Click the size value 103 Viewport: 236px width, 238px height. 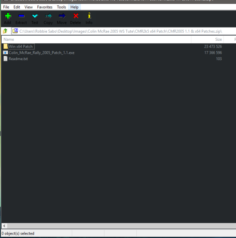[219, 59]
